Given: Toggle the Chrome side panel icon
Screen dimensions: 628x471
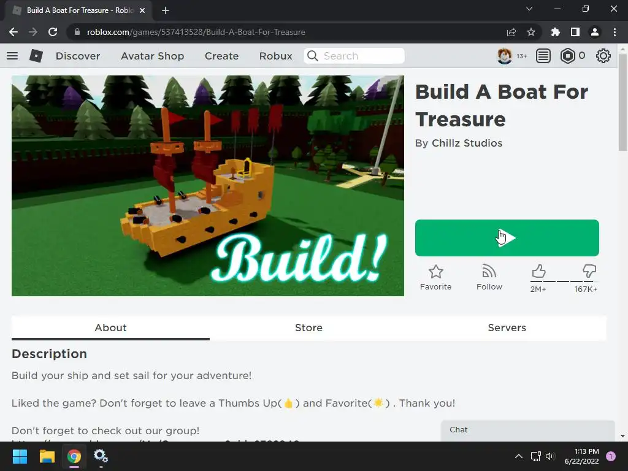Looking at the screenshot, I should tap(575, 32).
